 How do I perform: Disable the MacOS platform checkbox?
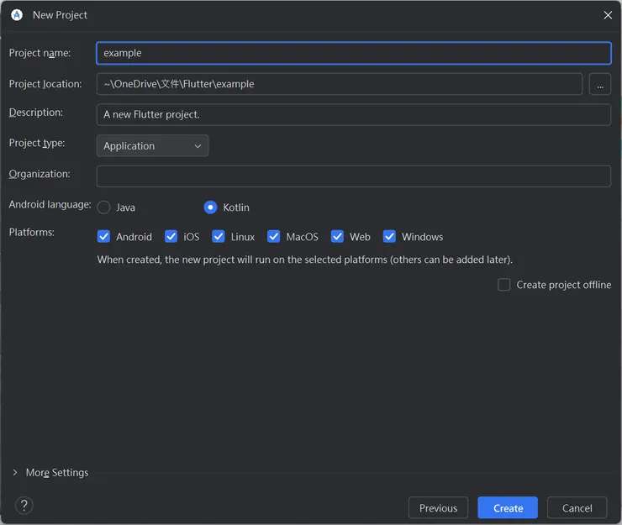click(274, 237)
